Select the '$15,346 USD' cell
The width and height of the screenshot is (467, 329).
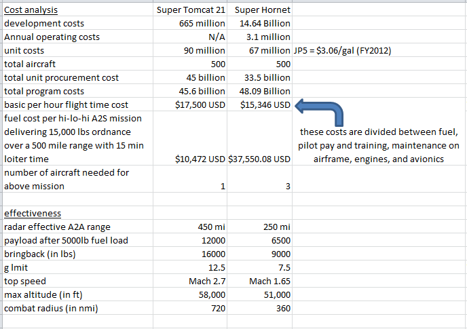click(260, 104)
